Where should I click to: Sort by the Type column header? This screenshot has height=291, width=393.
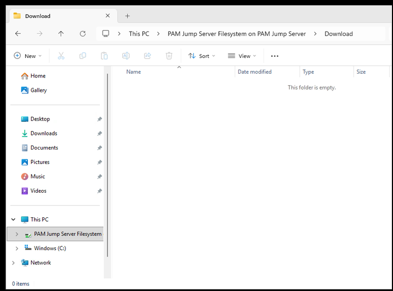coord(308,72)
